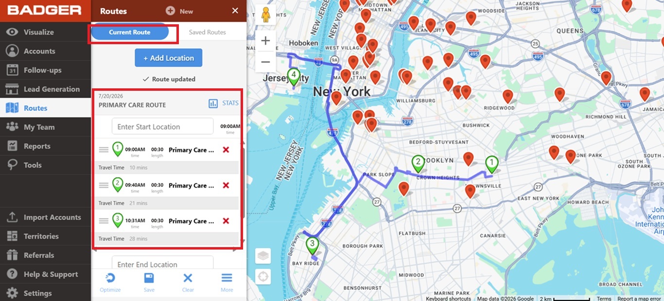
Task: Click stop 3 green pin in list
Action: pyautogui.click(x=118, y=219)
